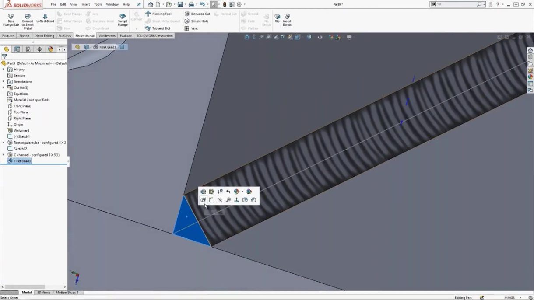Image resolution: width=534 pixels, height=300 pixels.
Task: Click the search commands input field
Action: click(x=458, y=4)
